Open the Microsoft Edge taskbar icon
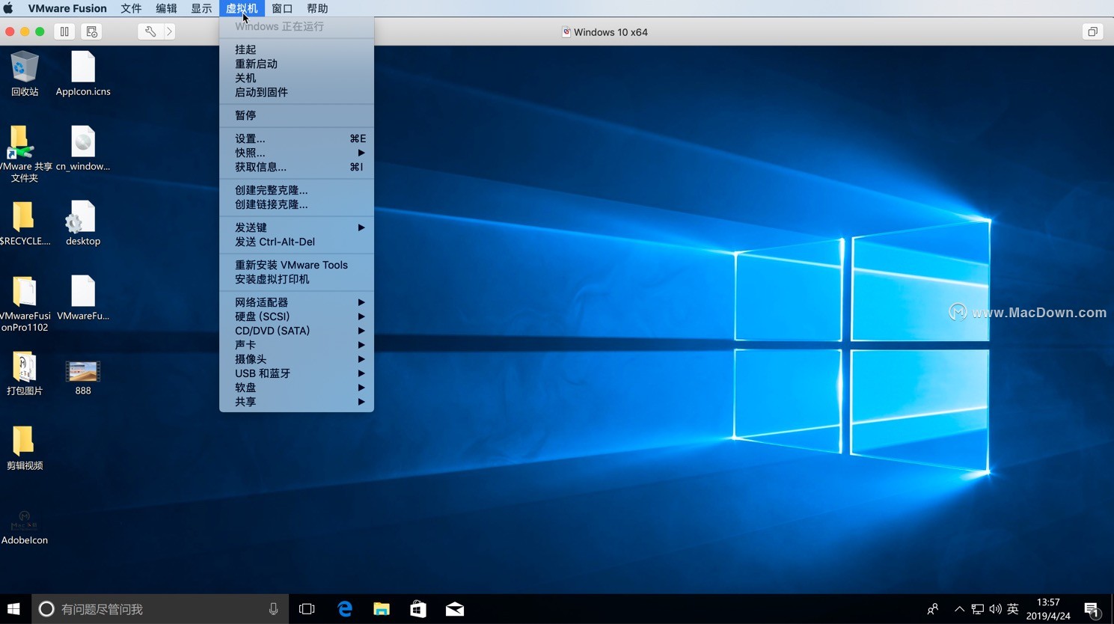This screenshot has height=624, width=1114. (x=344, y=609)
